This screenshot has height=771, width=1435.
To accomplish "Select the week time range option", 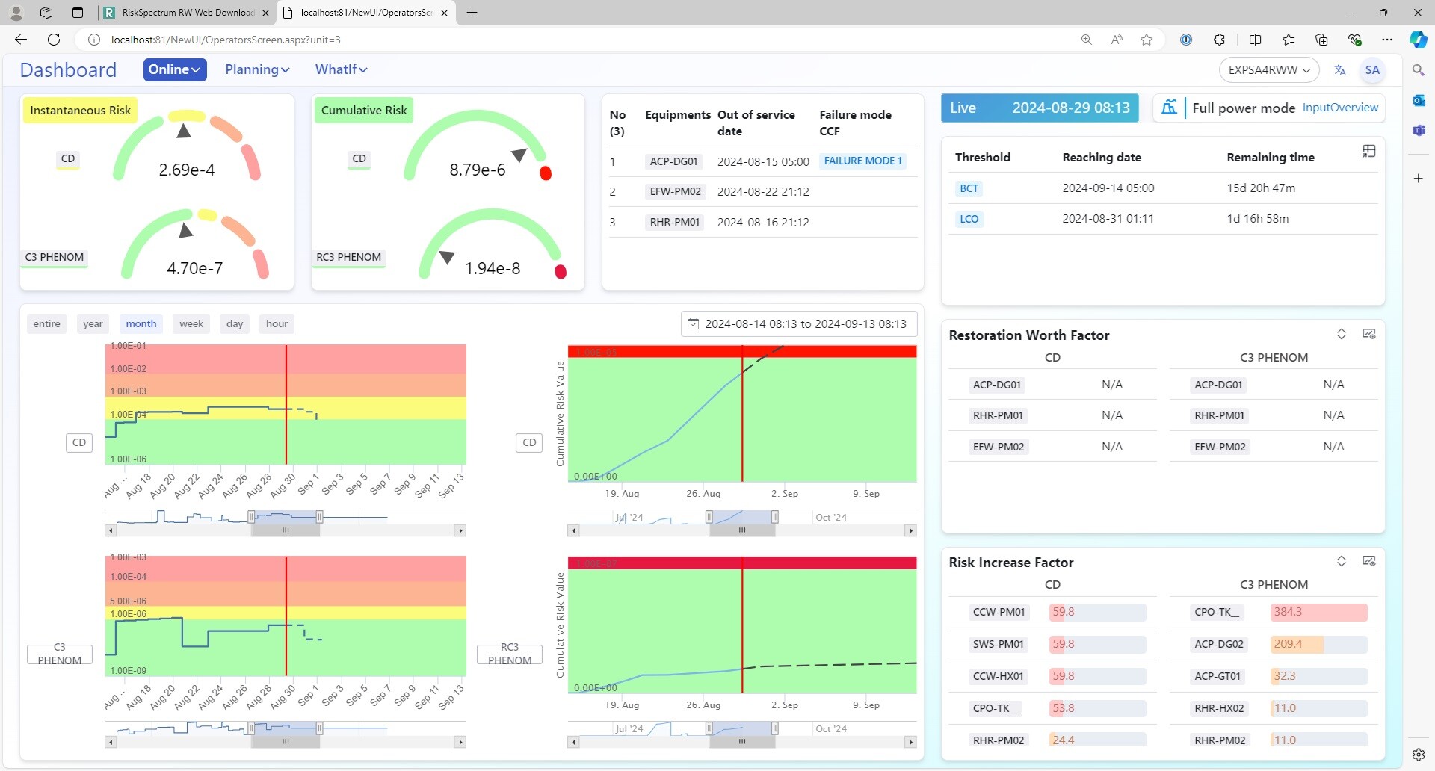I will (191, 323).
